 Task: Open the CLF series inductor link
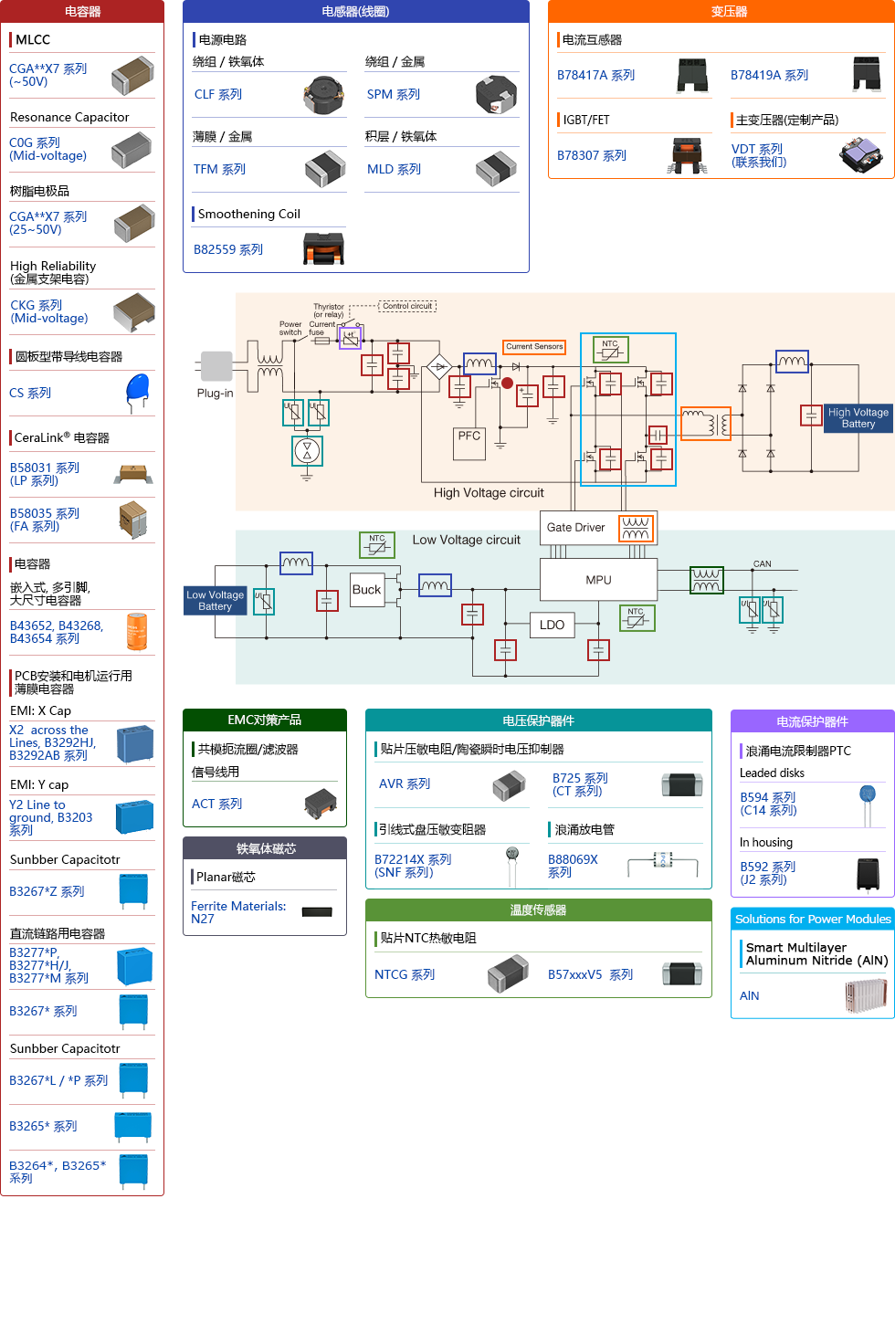pos(218,94)
